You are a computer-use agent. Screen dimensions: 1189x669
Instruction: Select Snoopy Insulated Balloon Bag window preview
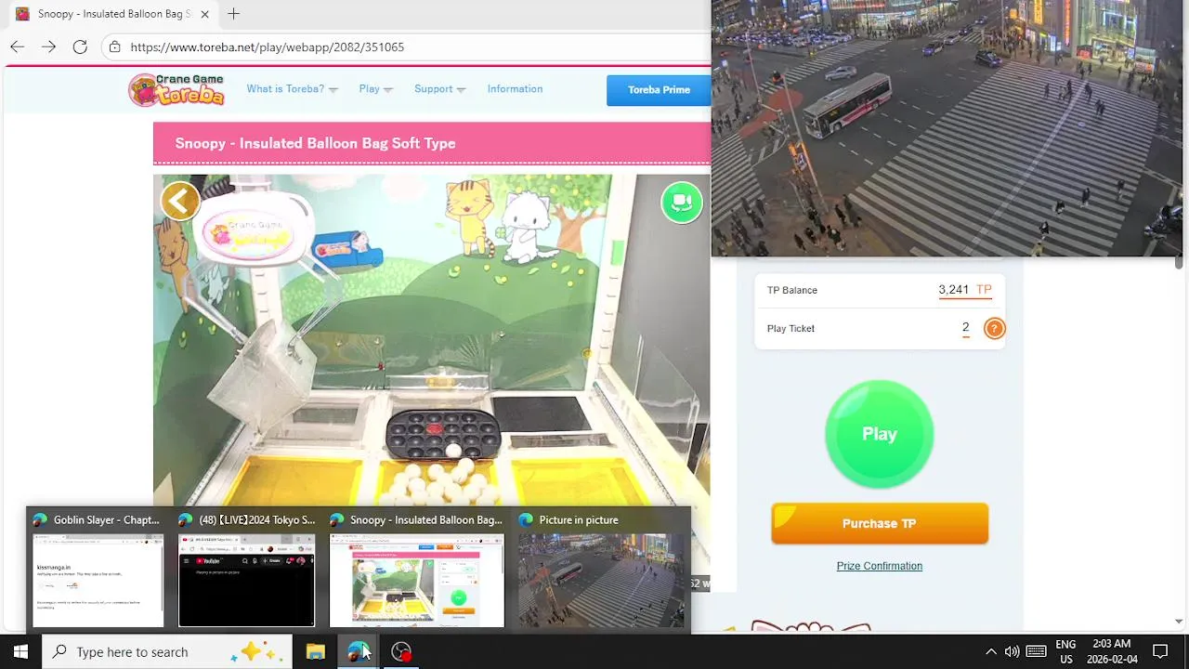point(417,570)
